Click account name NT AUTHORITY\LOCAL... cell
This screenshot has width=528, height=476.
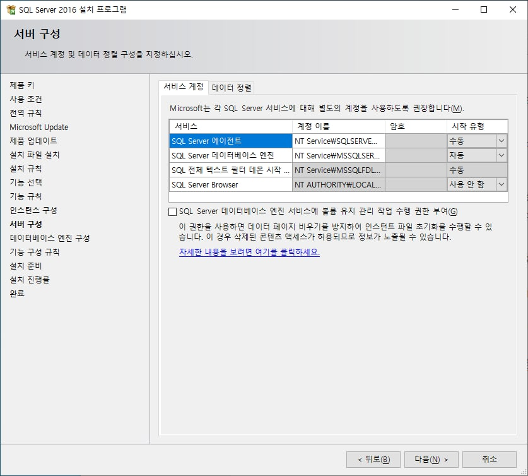pos(338,184)
